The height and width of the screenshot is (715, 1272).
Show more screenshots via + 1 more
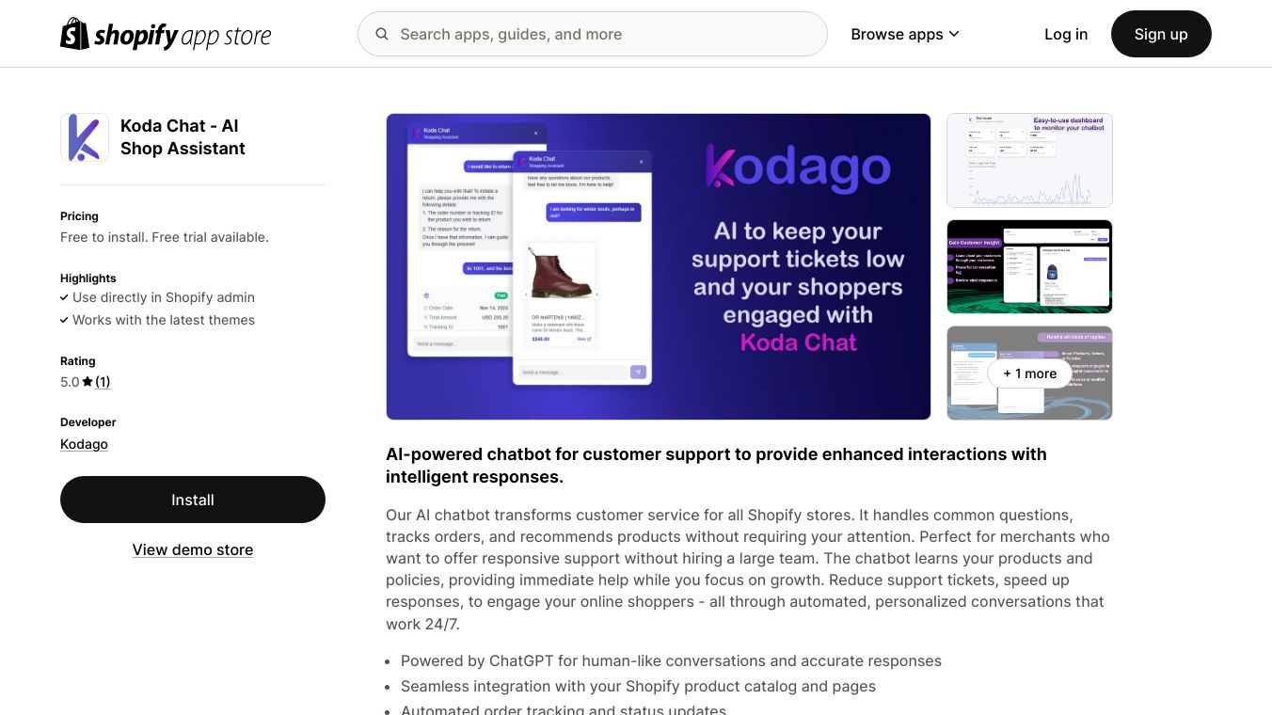1029,373
